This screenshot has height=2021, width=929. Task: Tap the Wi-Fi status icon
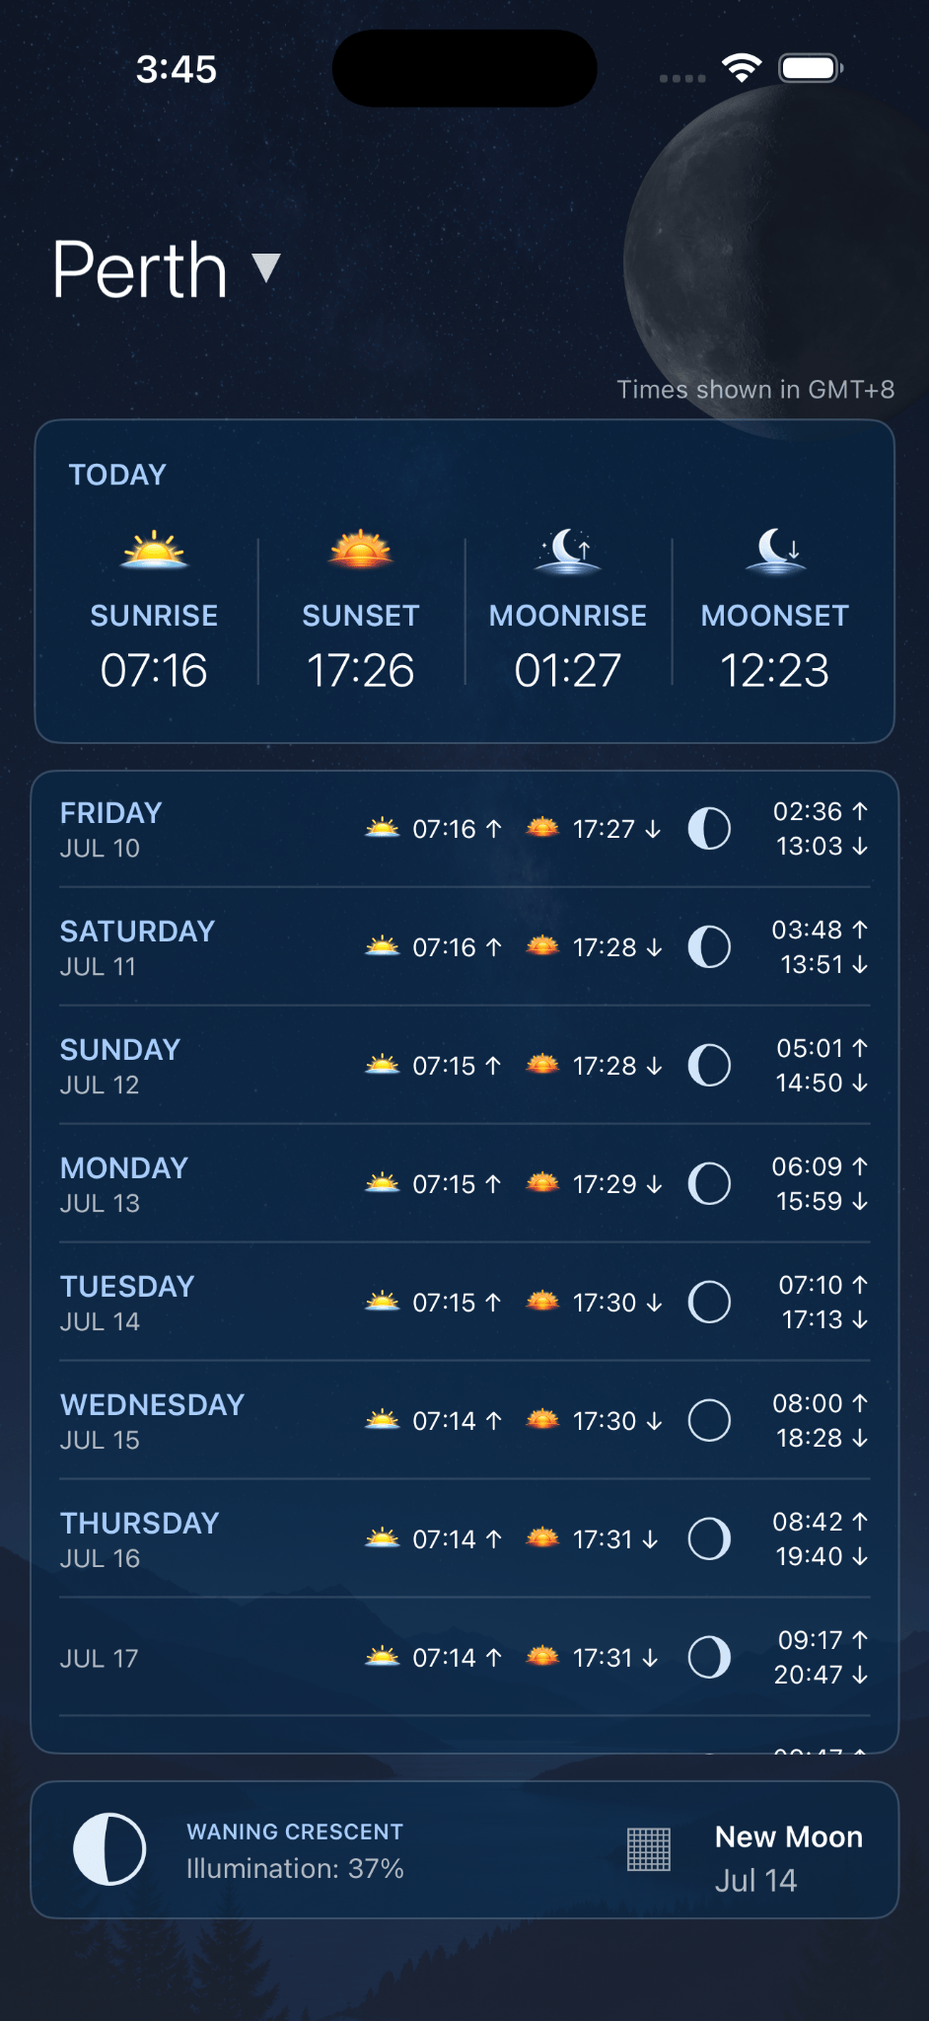click(x=742, y=67)
